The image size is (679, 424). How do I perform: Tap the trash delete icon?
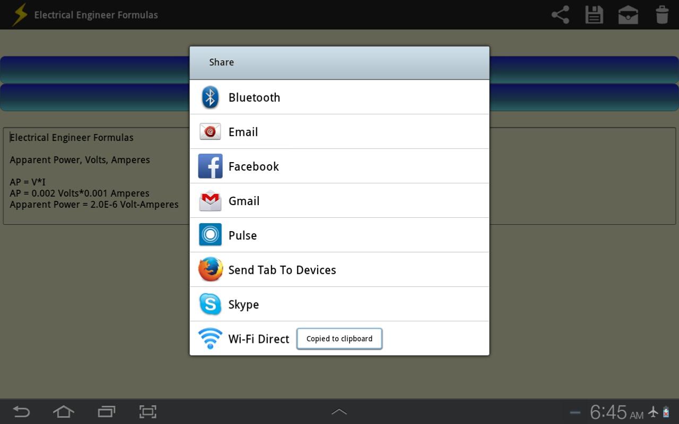(x=662, y=15)
